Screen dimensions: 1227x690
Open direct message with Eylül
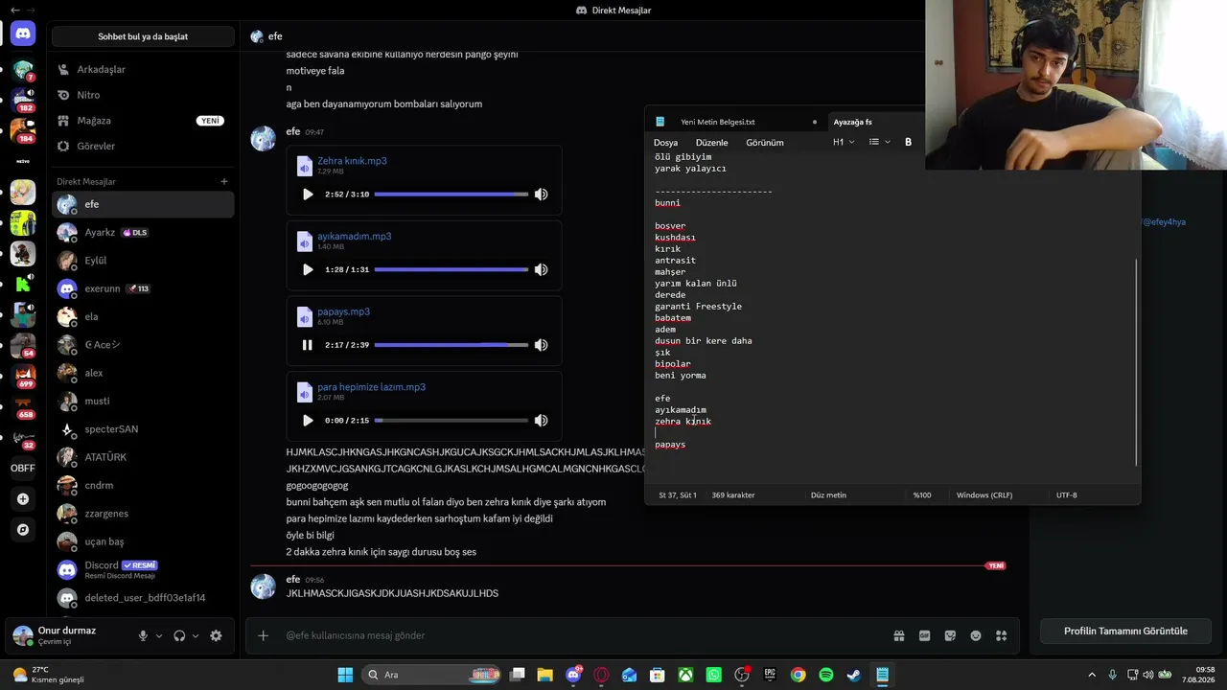click(143, 261)
